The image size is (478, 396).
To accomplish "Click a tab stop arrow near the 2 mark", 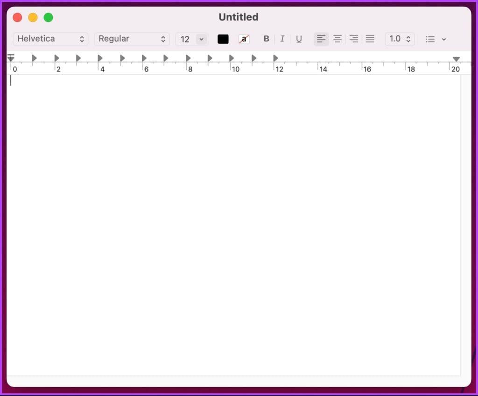I will (x=56, y=58).
